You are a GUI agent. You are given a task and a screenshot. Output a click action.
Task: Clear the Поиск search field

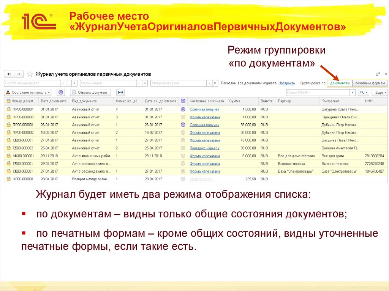click(353, 93)
